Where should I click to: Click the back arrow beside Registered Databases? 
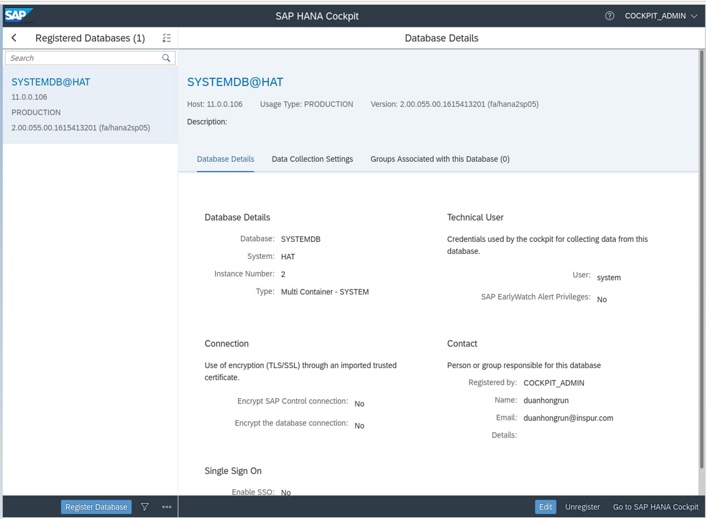14,38
